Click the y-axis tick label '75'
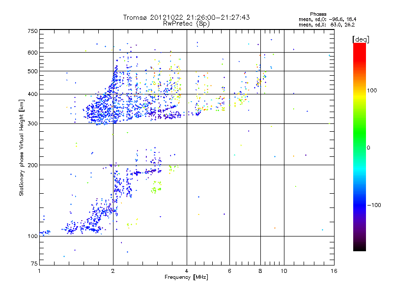The height and width of the screenshot is (295, 393). (34, 264)
